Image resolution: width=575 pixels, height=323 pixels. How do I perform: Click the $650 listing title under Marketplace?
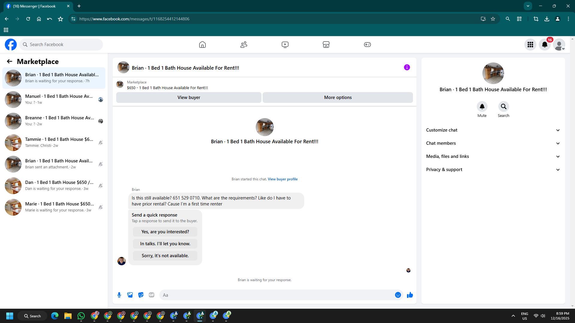coord(167,88)
